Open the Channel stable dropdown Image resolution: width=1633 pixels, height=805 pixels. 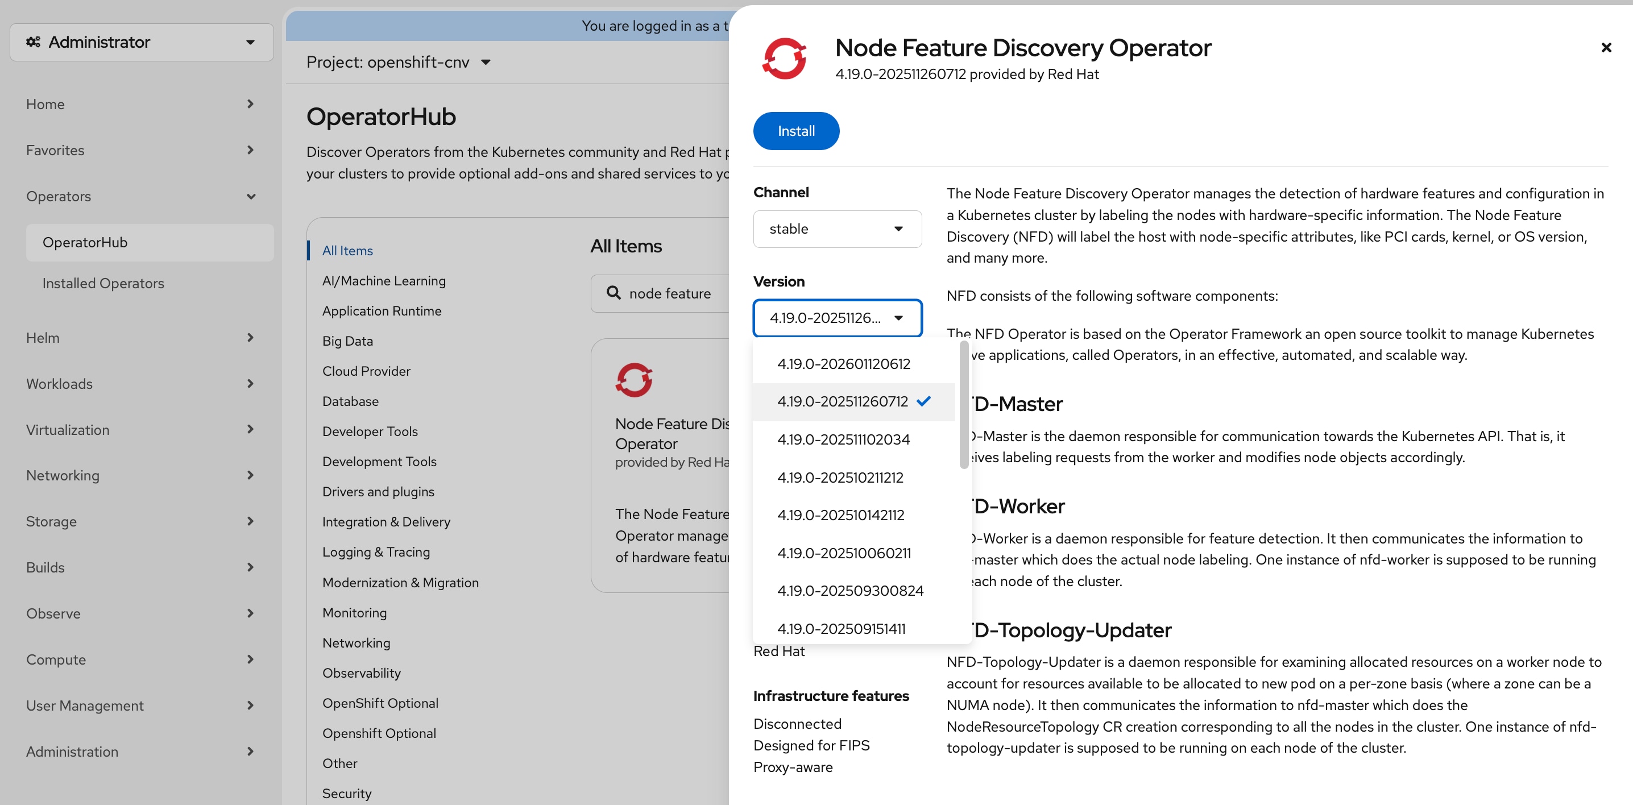pyautogui.click(x=837, y=229)
